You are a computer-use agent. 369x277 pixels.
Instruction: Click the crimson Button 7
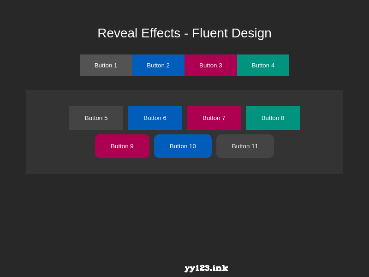214,118
